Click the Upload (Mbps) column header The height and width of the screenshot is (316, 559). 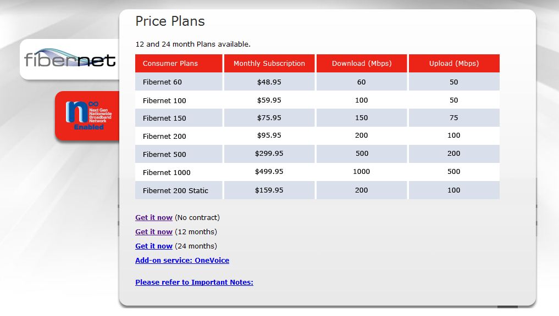click(454, 63)
